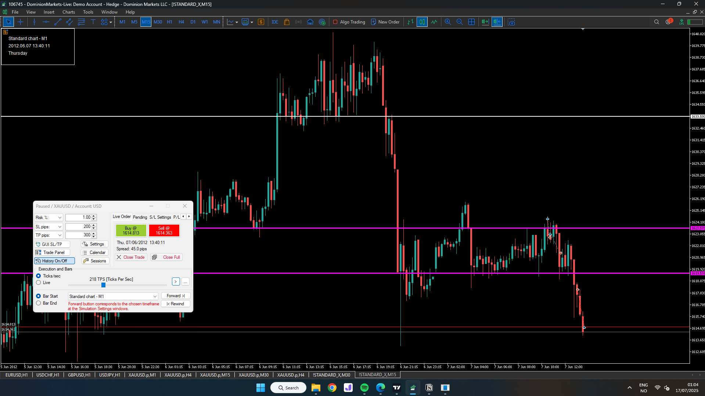
Task: Click the Buy @ 1614.813 button
Action: (131, 230)
